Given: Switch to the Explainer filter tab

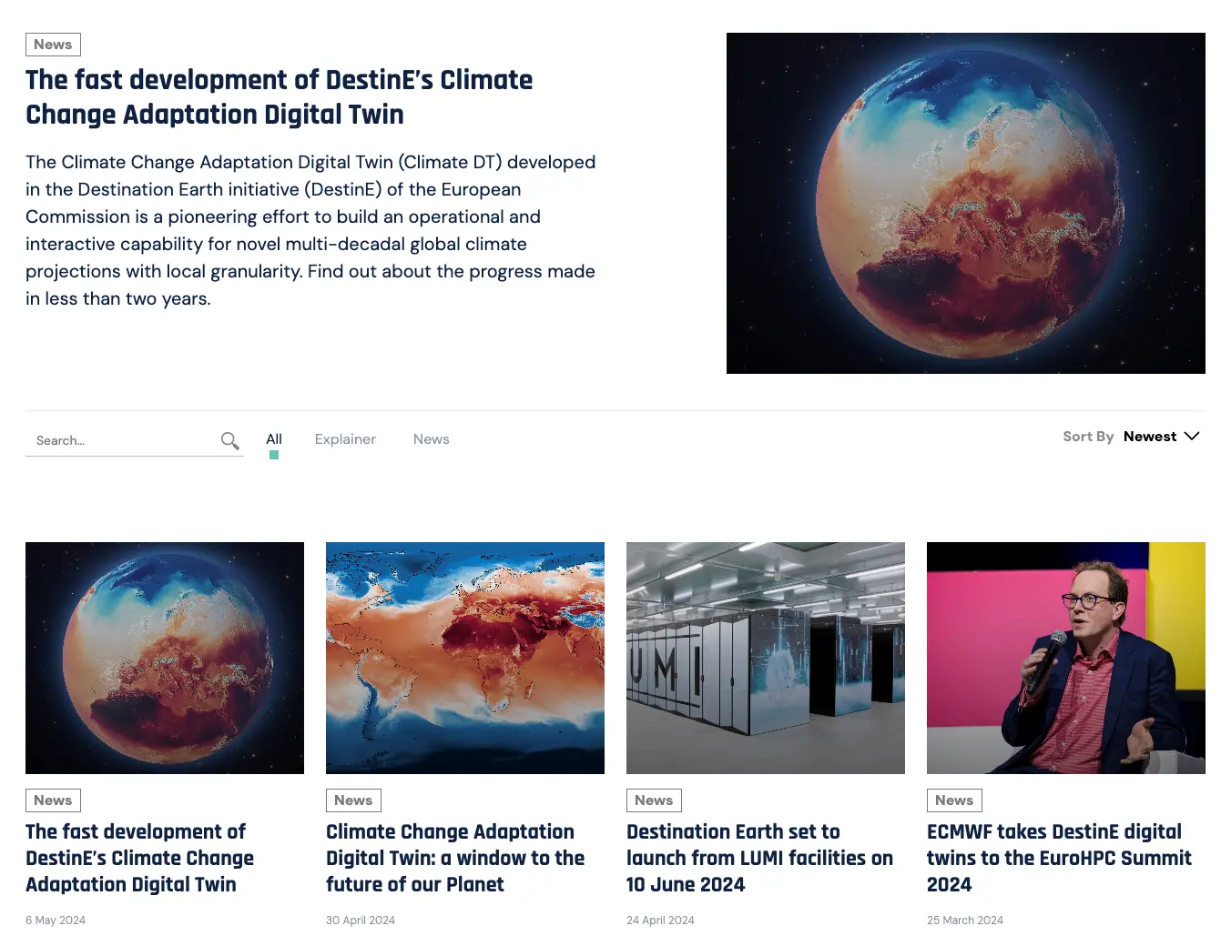Looking at the screenshot, I should coord(345,439).
